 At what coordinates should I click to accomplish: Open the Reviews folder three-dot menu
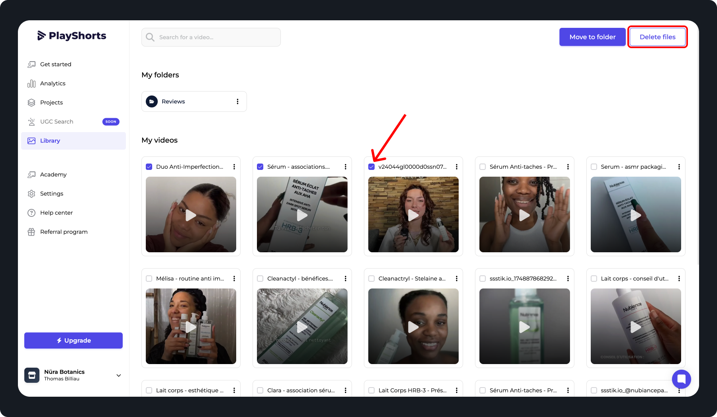237,101
